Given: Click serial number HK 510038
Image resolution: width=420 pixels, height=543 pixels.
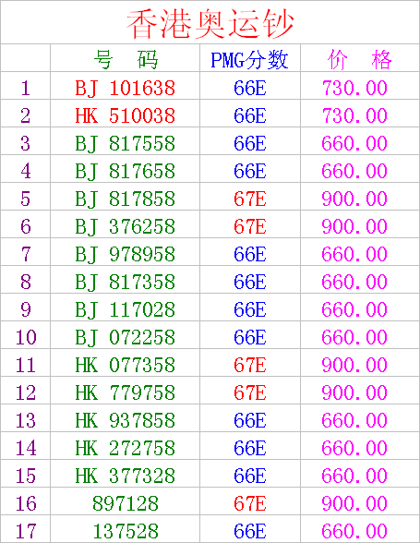Looking at the screenshot, I should click(125, 115).
